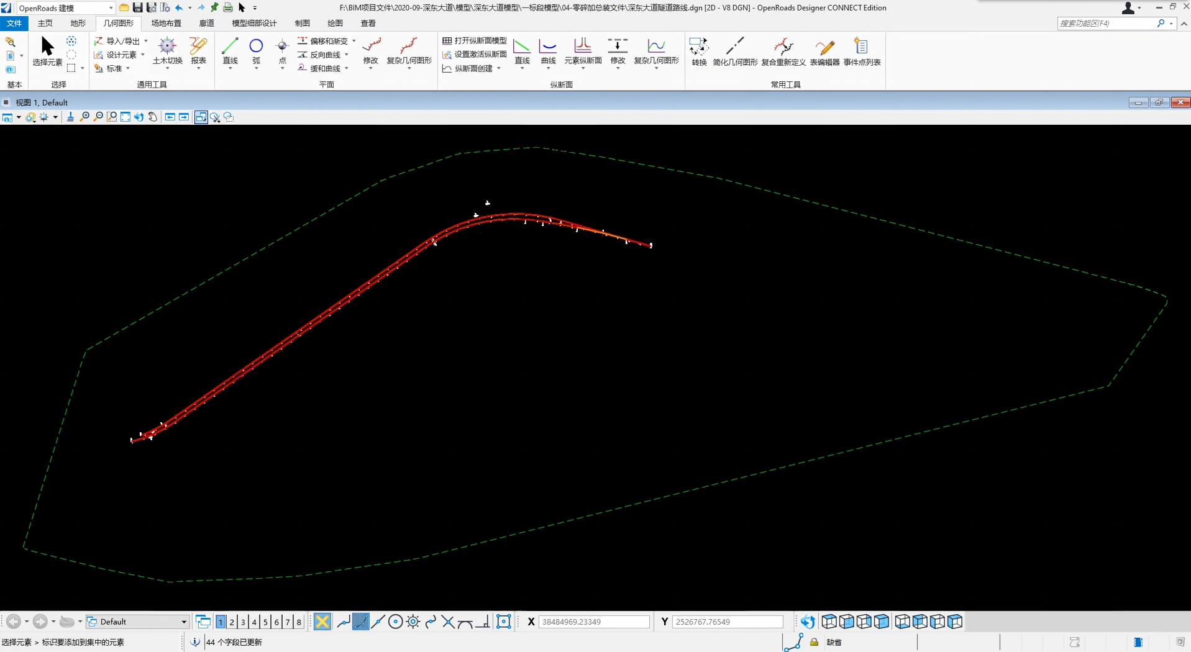The image size is (1191, 652).
Task: Switch to the 廊道 tab
Action: pyautogui.click(x=207, y=23)
